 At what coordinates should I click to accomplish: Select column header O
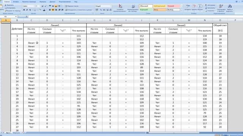[x=220, y=20]
